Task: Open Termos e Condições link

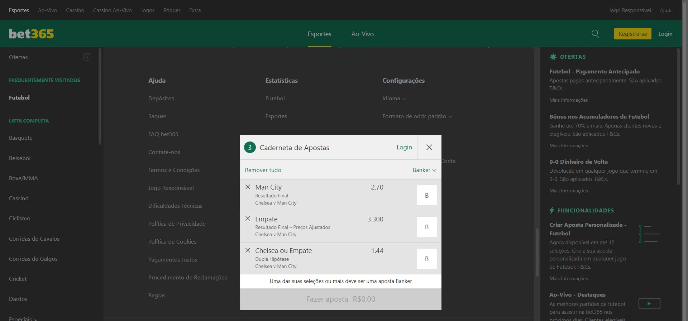Action: tap(174, 170)
